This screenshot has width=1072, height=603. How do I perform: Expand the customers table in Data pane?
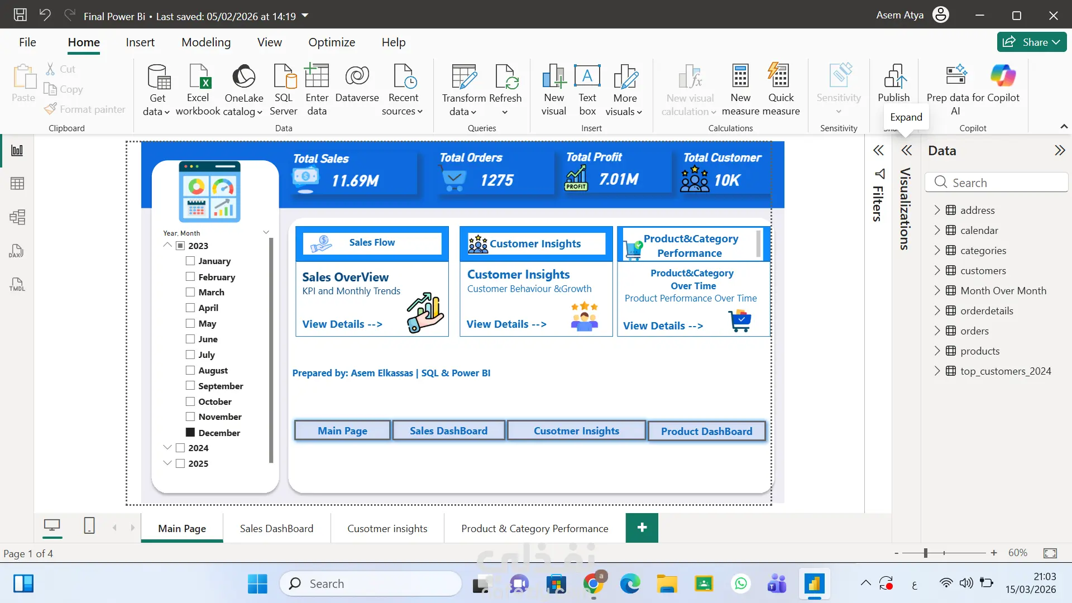click(x=937, y=271)
